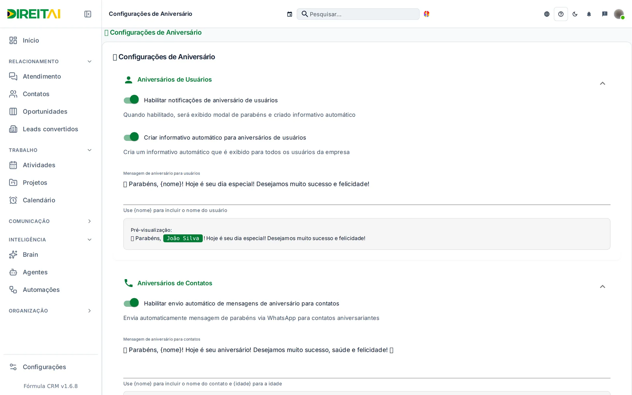Collapse the Aniversários de Contatos section
632x395 pixels.
(602, 286)
